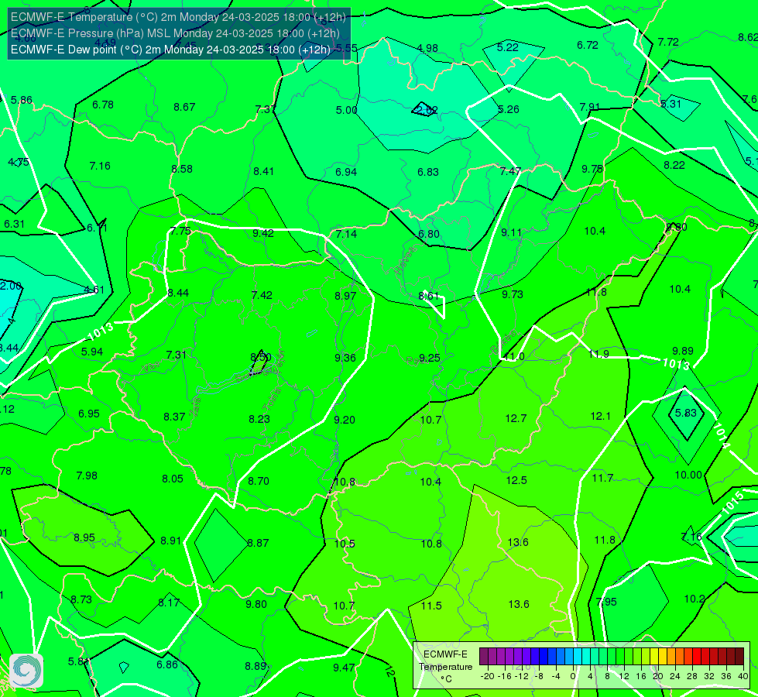
Task: Click the 9.73 data value
Action: pos(512,294)
